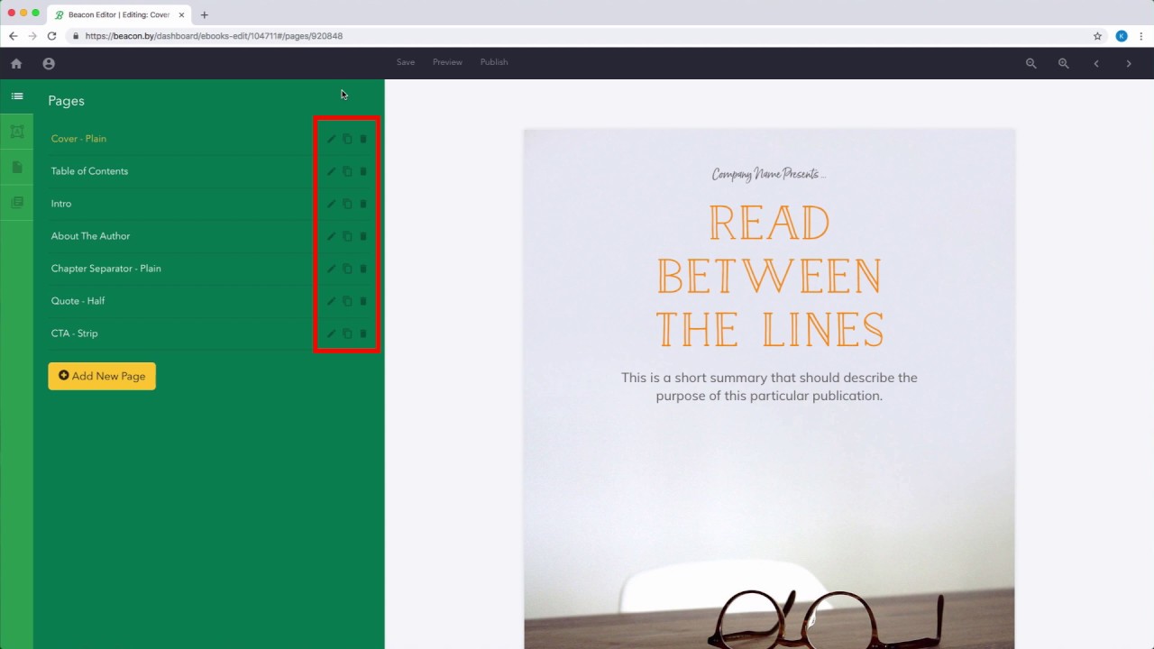Save the ebook from the top bar
This screenshot has width=1154, height=649.
click(406, 62)
